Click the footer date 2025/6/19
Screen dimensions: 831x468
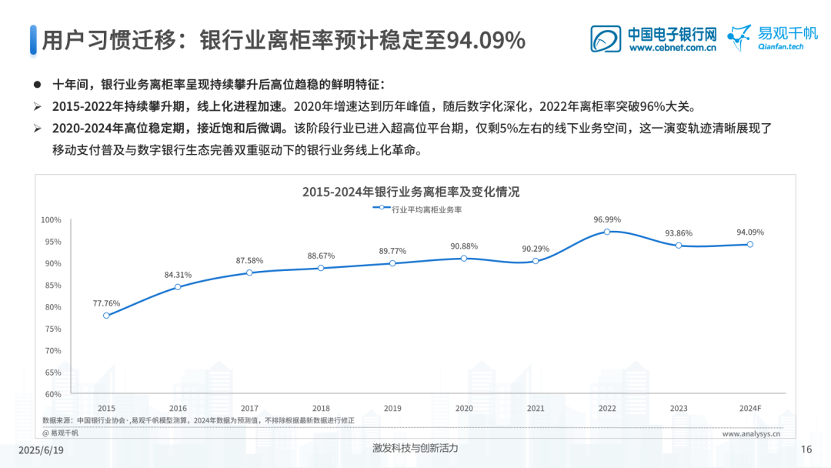coord(41,450)
